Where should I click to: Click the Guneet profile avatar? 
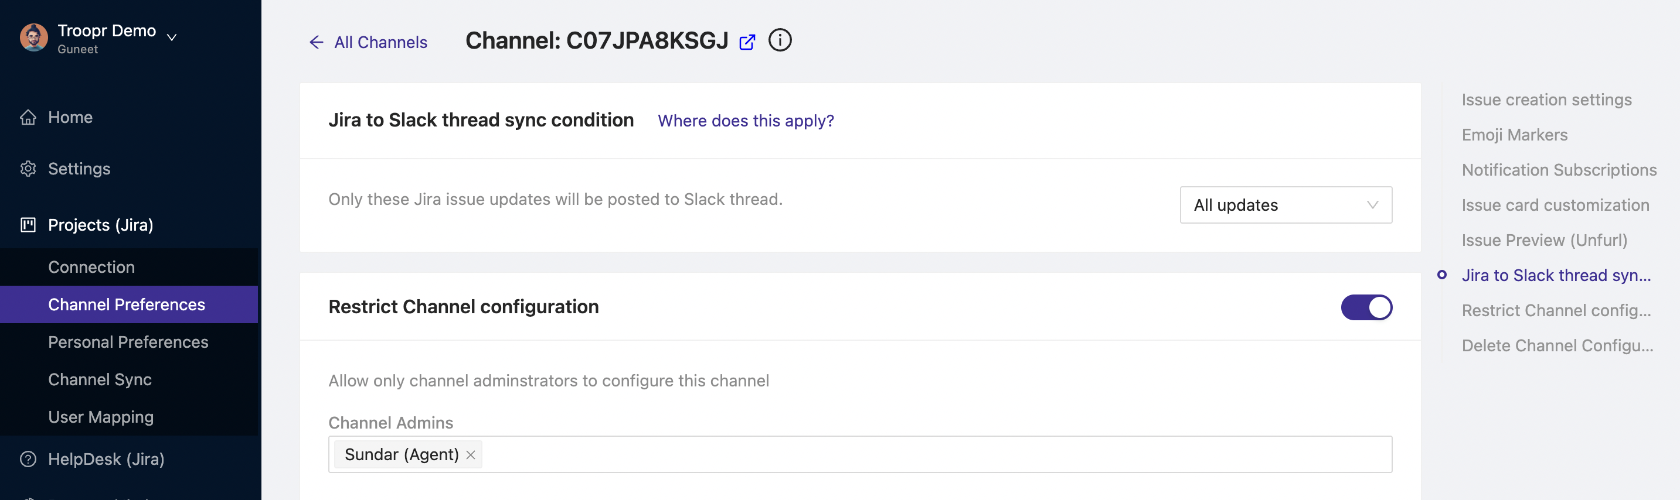click(x=34, y=37)
